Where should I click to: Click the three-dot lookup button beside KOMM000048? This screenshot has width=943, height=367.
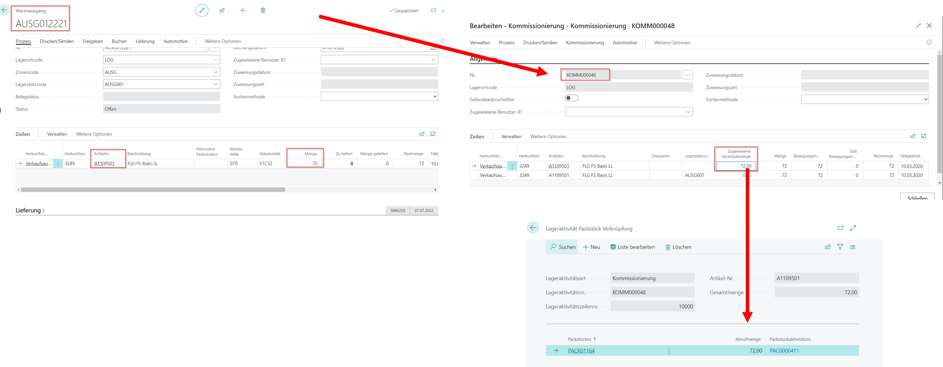pos(687,75)
